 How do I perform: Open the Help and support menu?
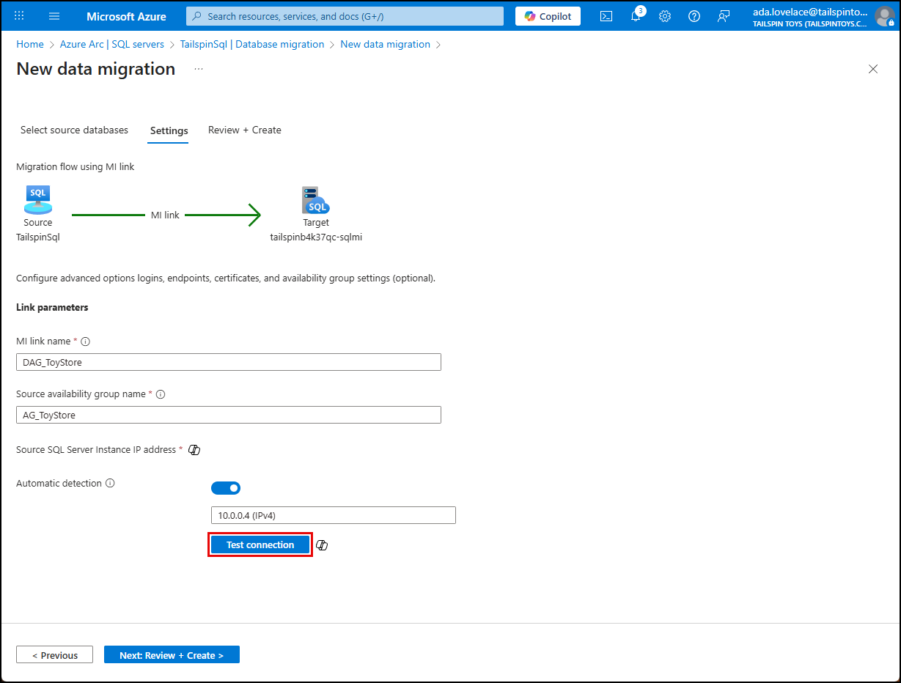click(694, 15)
